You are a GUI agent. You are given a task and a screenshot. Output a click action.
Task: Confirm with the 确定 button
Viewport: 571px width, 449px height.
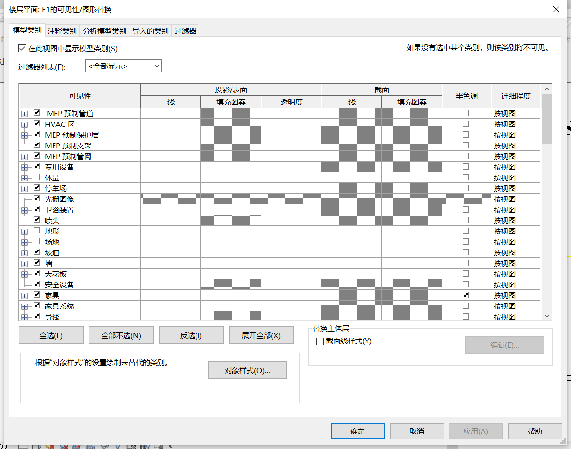357,431
